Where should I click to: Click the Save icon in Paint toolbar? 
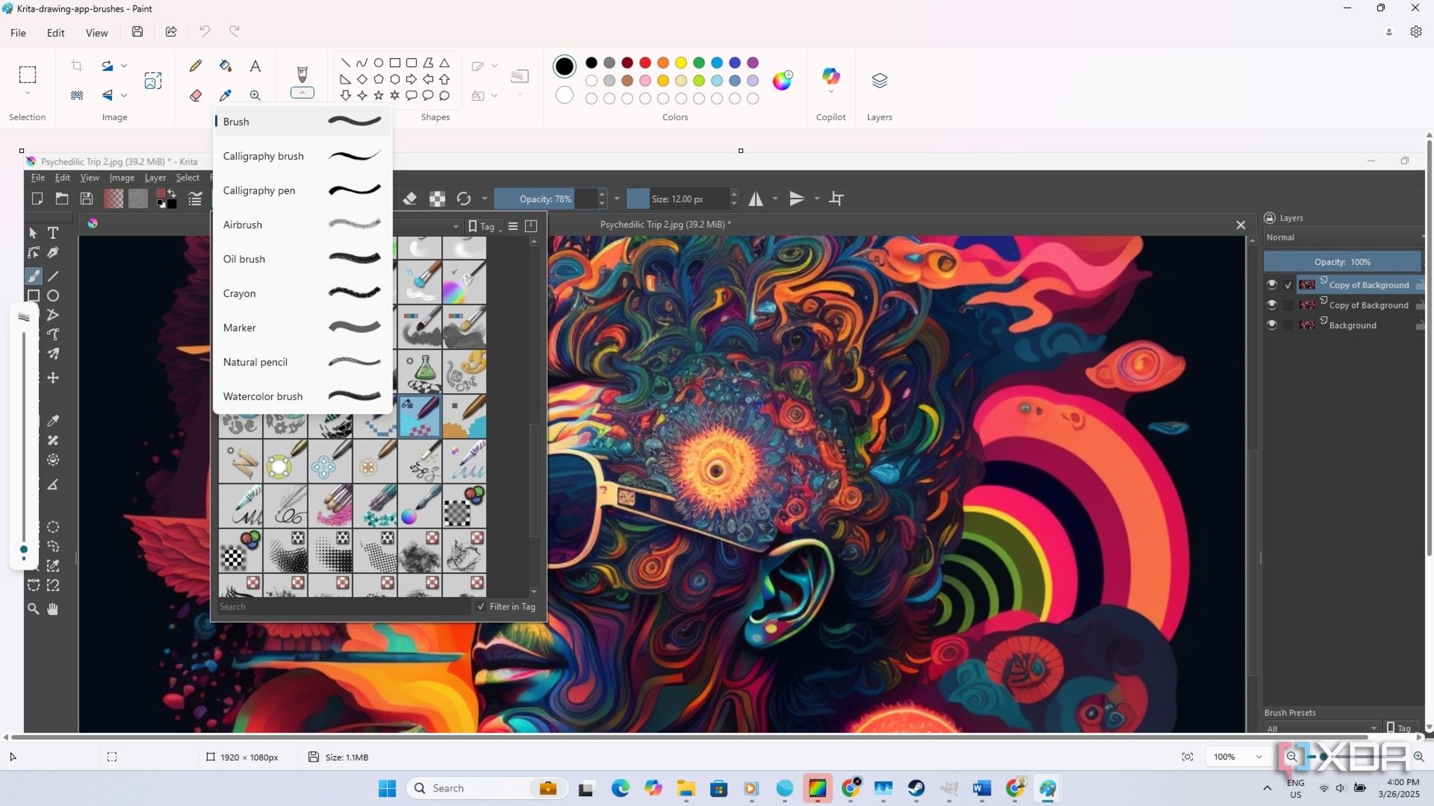coord(137,31)
